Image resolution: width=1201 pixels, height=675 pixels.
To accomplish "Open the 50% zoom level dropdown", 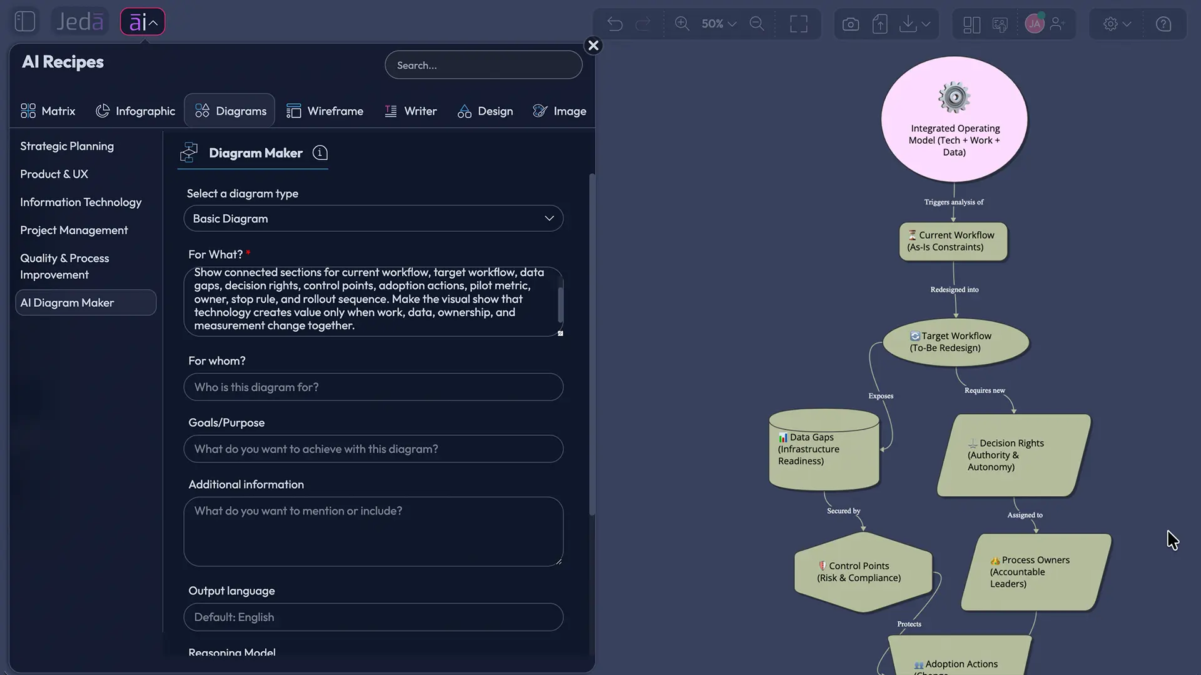I will click(719, 24).
